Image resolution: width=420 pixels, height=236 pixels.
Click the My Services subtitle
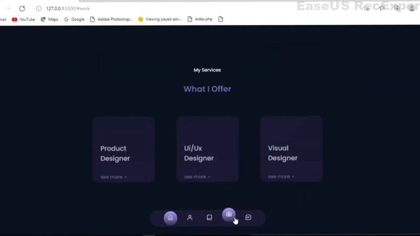coord(207,70)
